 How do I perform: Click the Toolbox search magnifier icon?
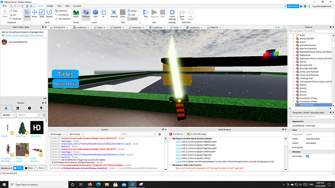[39, 115]
